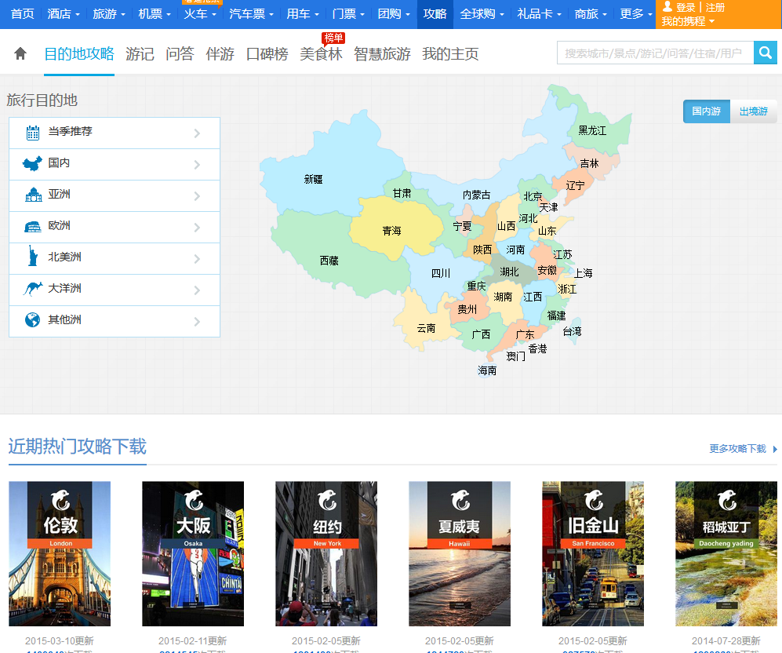Click the colosseum icon beside 欧洲
Image resolution: width=782 pixels, height=653 pixels.
33,227
